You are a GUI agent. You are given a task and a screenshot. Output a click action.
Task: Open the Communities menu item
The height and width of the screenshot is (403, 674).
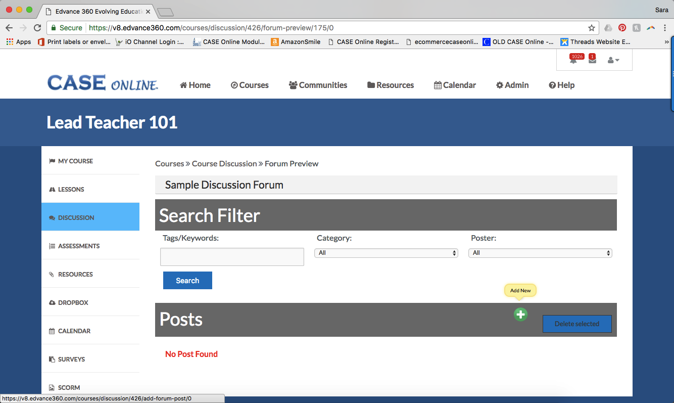(318, 85)
